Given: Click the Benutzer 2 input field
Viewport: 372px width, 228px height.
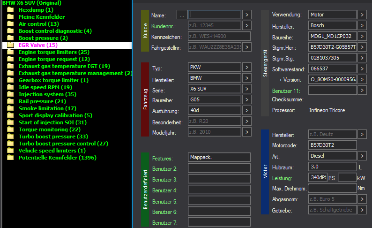Looking at the screenshot, I should [219, 168].
